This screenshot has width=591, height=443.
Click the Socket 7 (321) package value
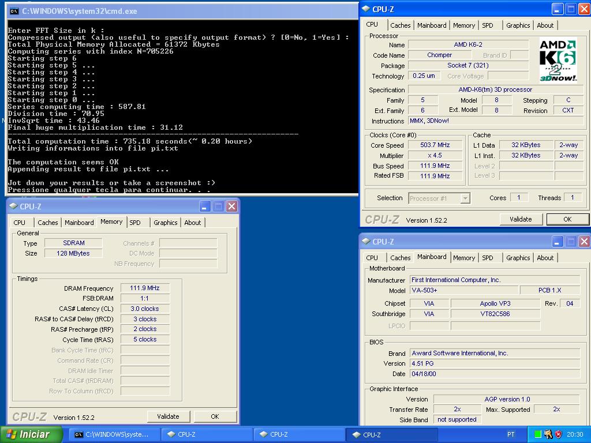pos(468,66)
